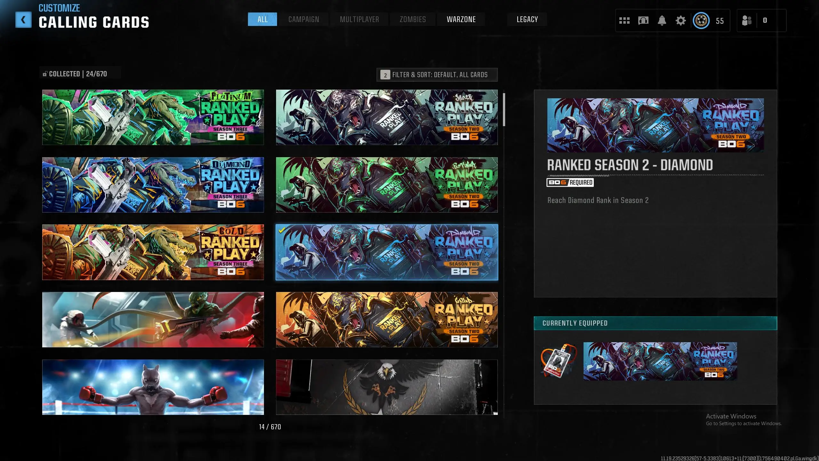Open the settings gear

point(680,21)
